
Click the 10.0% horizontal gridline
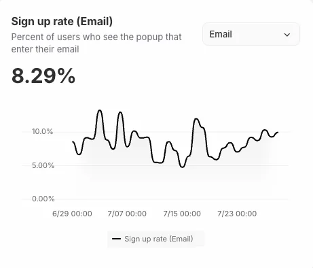[155, 131]
